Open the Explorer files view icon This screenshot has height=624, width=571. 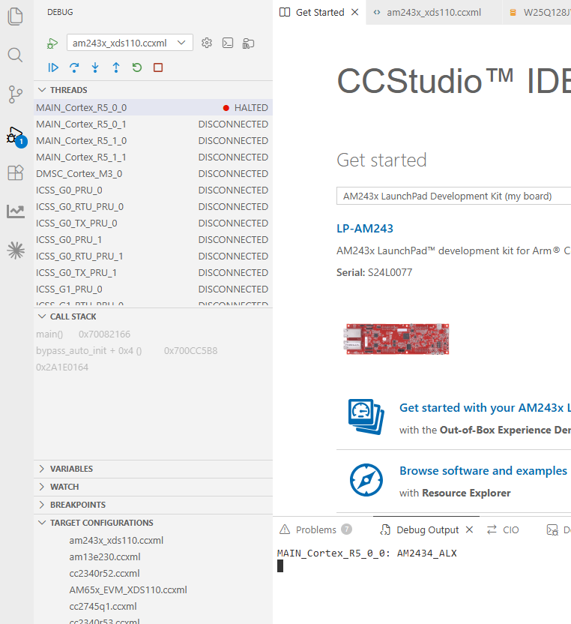[x=16, y=16]
